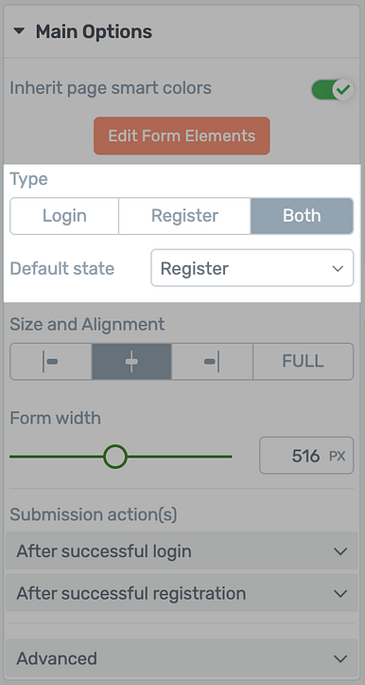Set form alignment to FULL width

304,362
